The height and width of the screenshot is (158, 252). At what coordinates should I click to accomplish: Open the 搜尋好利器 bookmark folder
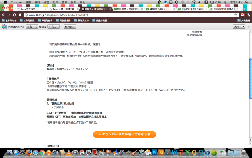pos(9,21)
